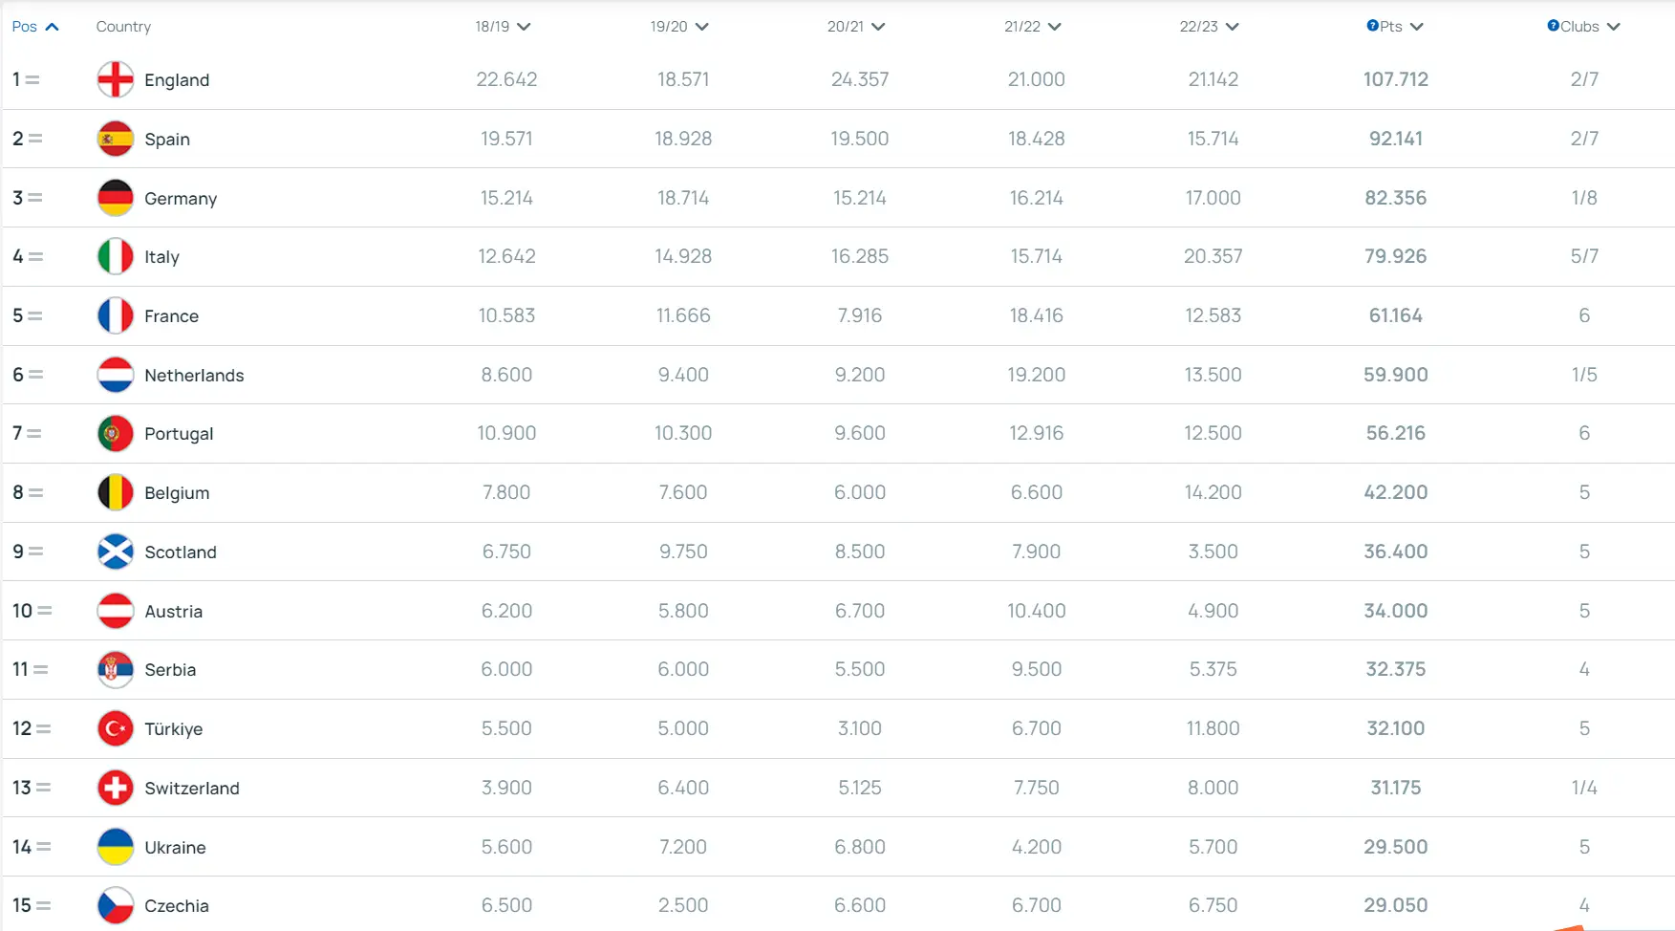The width and height of the screenshot is (1675, 931).
Task: Click the England flag icon
Action: click(x=115, y=79)
